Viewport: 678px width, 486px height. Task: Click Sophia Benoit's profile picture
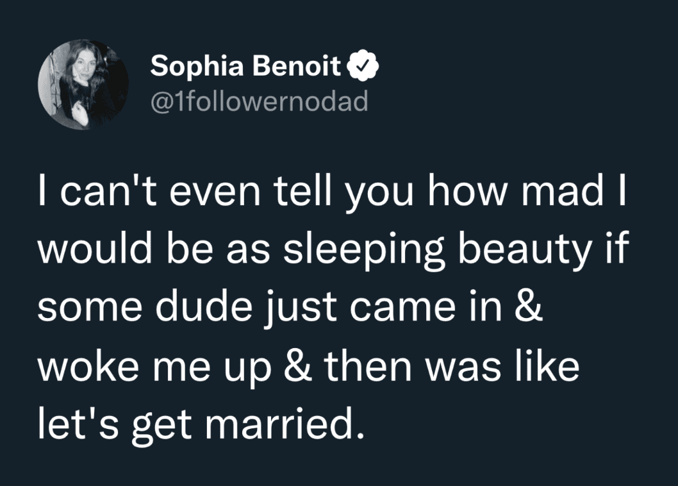(83, 84)
